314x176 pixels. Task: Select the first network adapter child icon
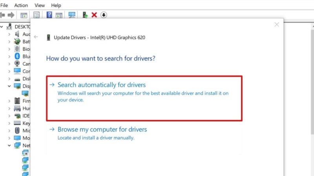click(25, 153)
